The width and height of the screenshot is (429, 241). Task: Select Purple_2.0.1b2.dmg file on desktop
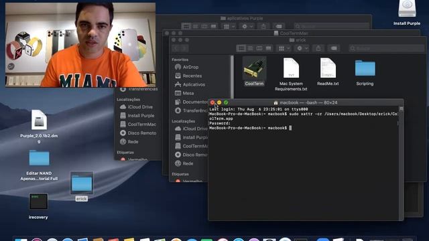pos(39,127)
